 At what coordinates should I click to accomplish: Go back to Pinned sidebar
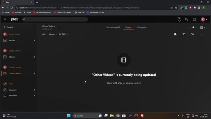point(8,27)
